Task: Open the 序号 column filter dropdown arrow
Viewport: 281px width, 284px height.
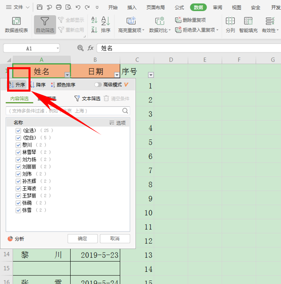Action: point(151,75)
